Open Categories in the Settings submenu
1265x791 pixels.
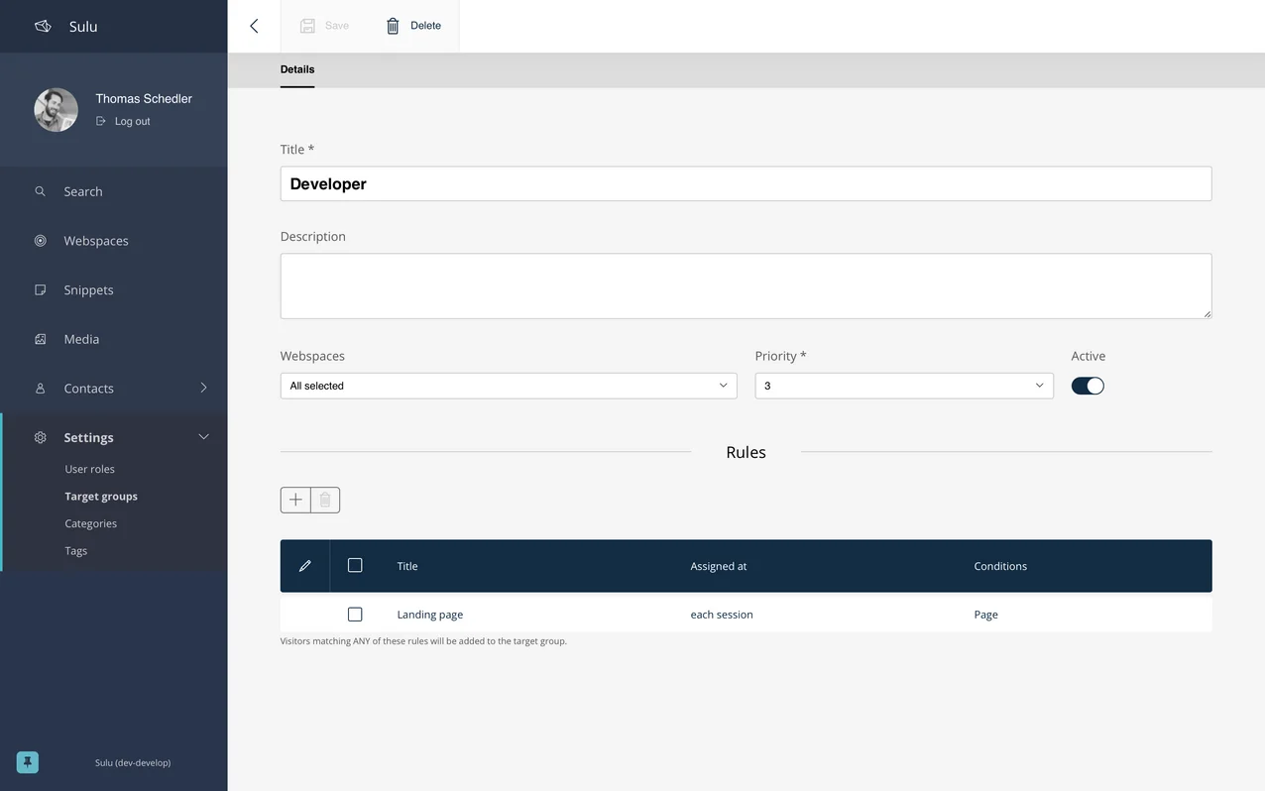(x=91, y=523)
